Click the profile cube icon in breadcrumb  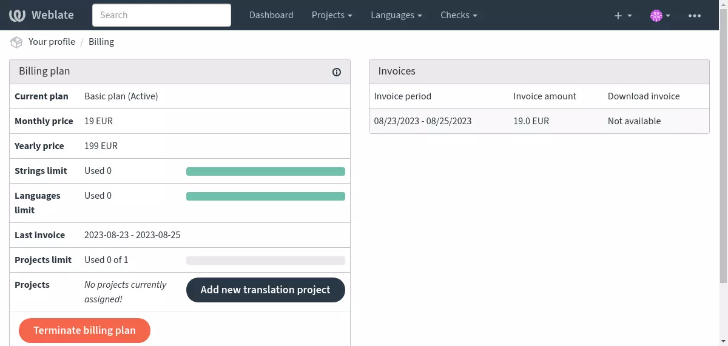(x=17, y=42)
